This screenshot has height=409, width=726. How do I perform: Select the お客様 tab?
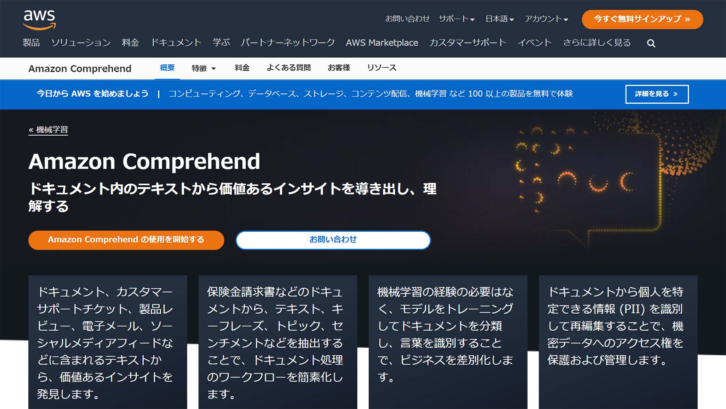[339, 68]
